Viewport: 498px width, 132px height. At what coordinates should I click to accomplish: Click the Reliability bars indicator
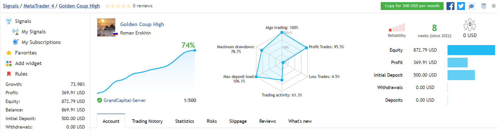tap(397, 28)
